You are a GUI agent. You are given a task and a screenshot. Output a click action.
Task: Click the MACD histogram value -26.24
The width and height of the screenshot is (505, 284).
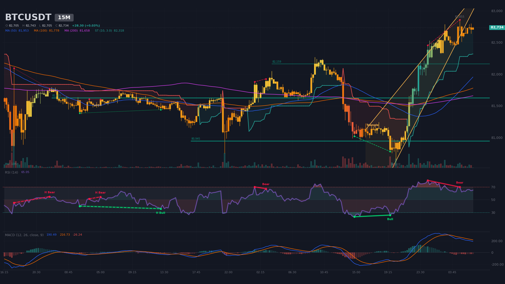[x=77, y=235]
